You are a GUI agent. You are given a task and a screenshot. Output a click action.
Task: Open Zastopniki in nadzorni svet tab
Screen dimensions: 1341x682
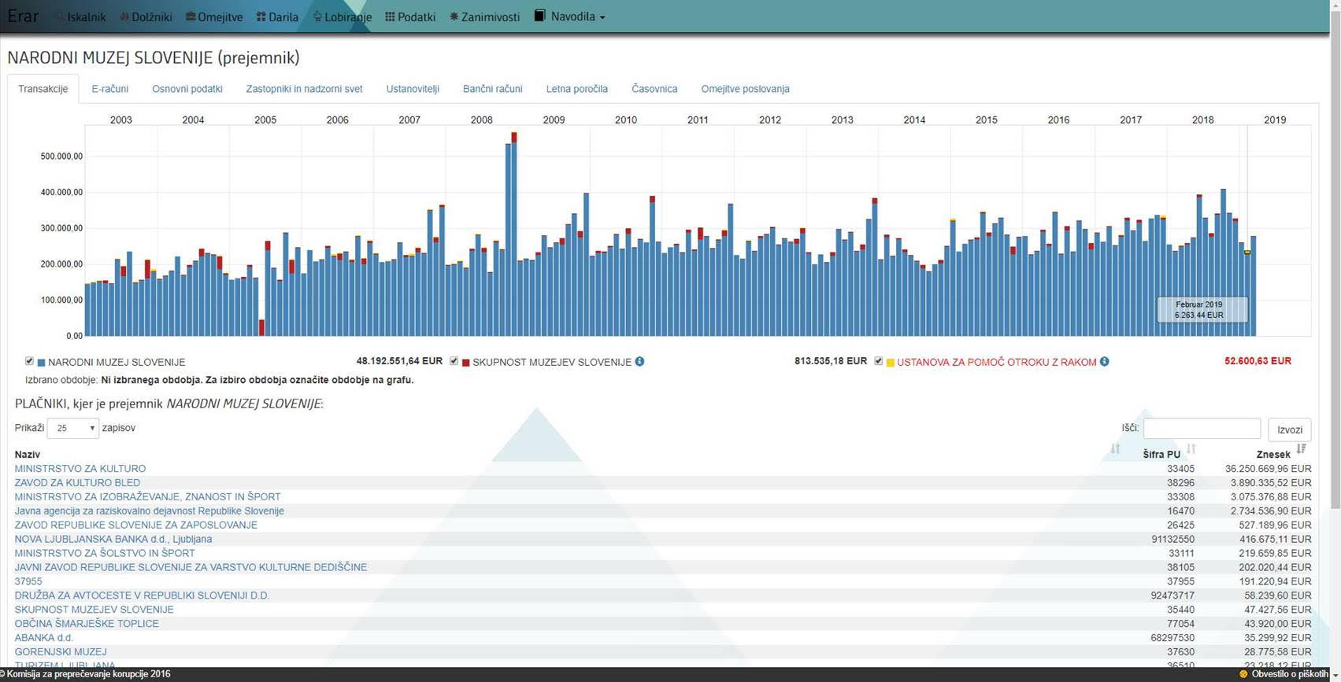click(x=304, y=89)
